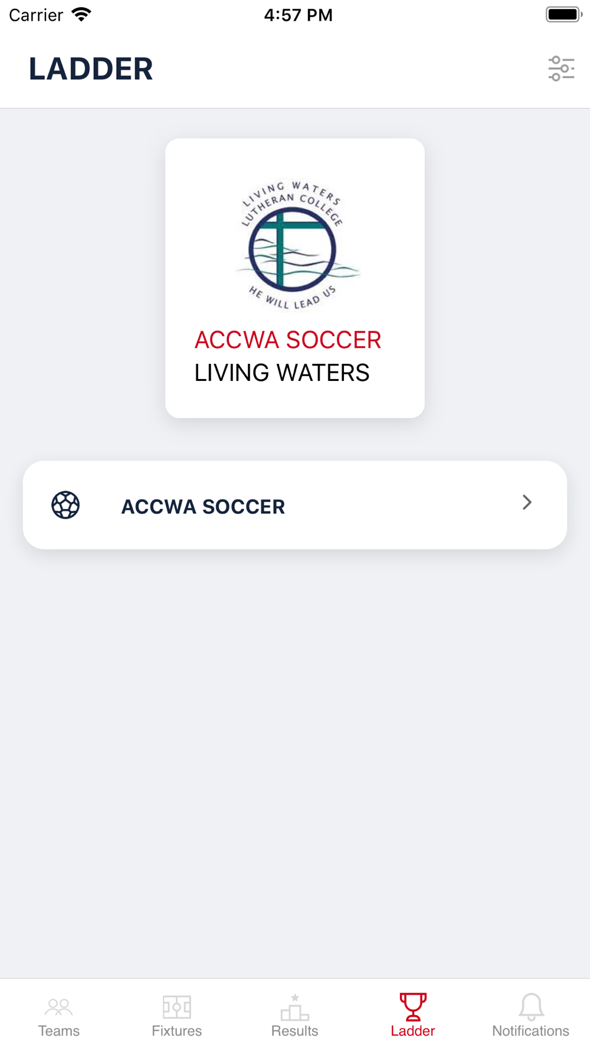Viewport: 590px width, 1050px height.
Task: Click the Wi-Fi status icon
Action: (x=81, y=14)
